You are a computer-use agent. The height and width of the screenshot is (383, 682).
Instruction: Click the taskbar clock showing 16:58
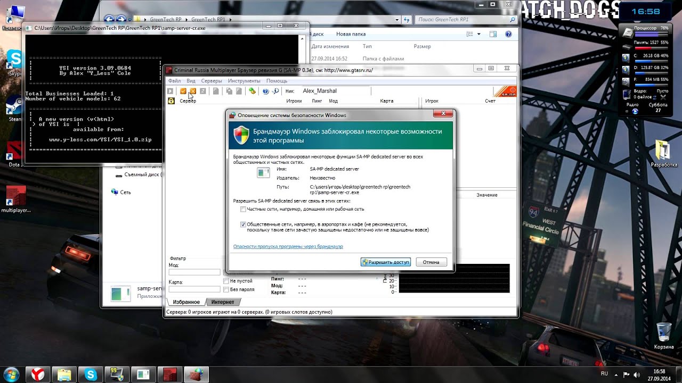pos(659,374)
